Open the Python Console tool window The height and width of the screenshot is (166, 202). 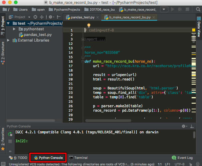pos(48,158)
